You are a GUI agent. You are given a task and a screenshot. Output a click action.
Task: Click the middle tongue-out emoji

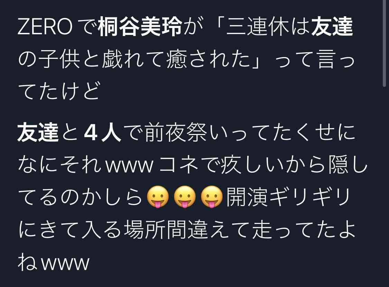185,197
